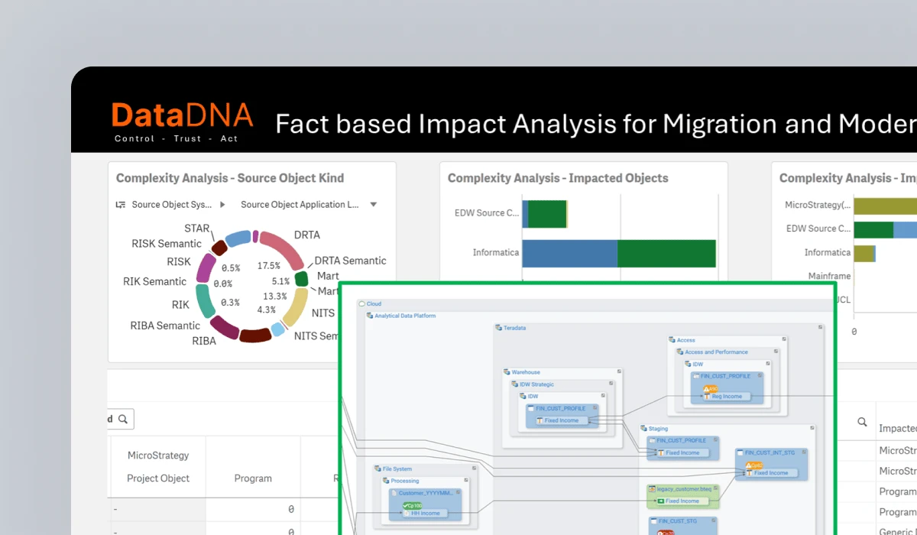Click the 5.1% donut label

(280, 281)
